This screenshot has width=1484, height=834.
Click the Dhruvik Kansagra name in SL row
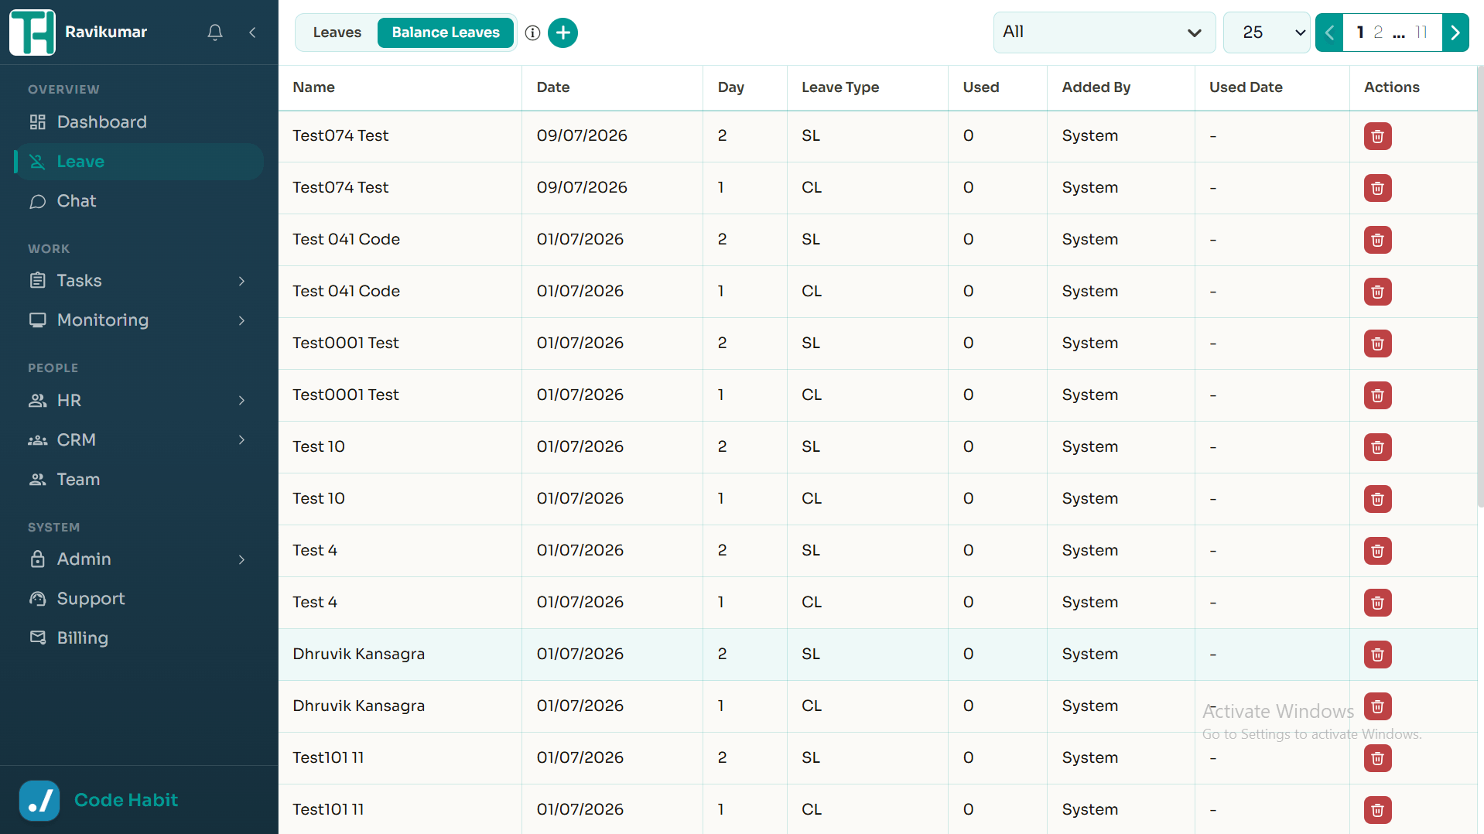pos(358,654)
